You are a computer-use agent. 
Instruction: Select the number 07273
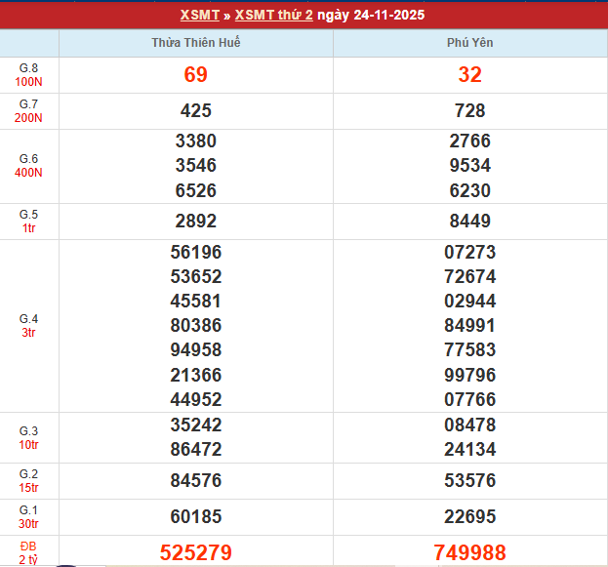470,252
